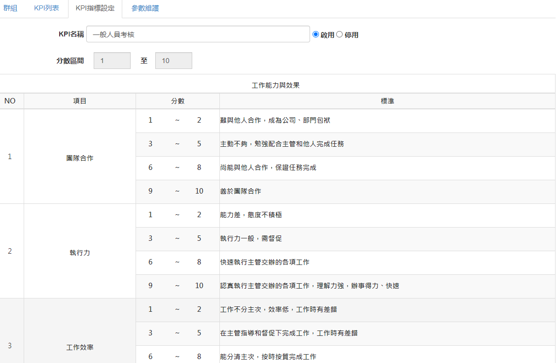
Task: Click the standard 工作不分主次，效率低
Action: [279, 309]
